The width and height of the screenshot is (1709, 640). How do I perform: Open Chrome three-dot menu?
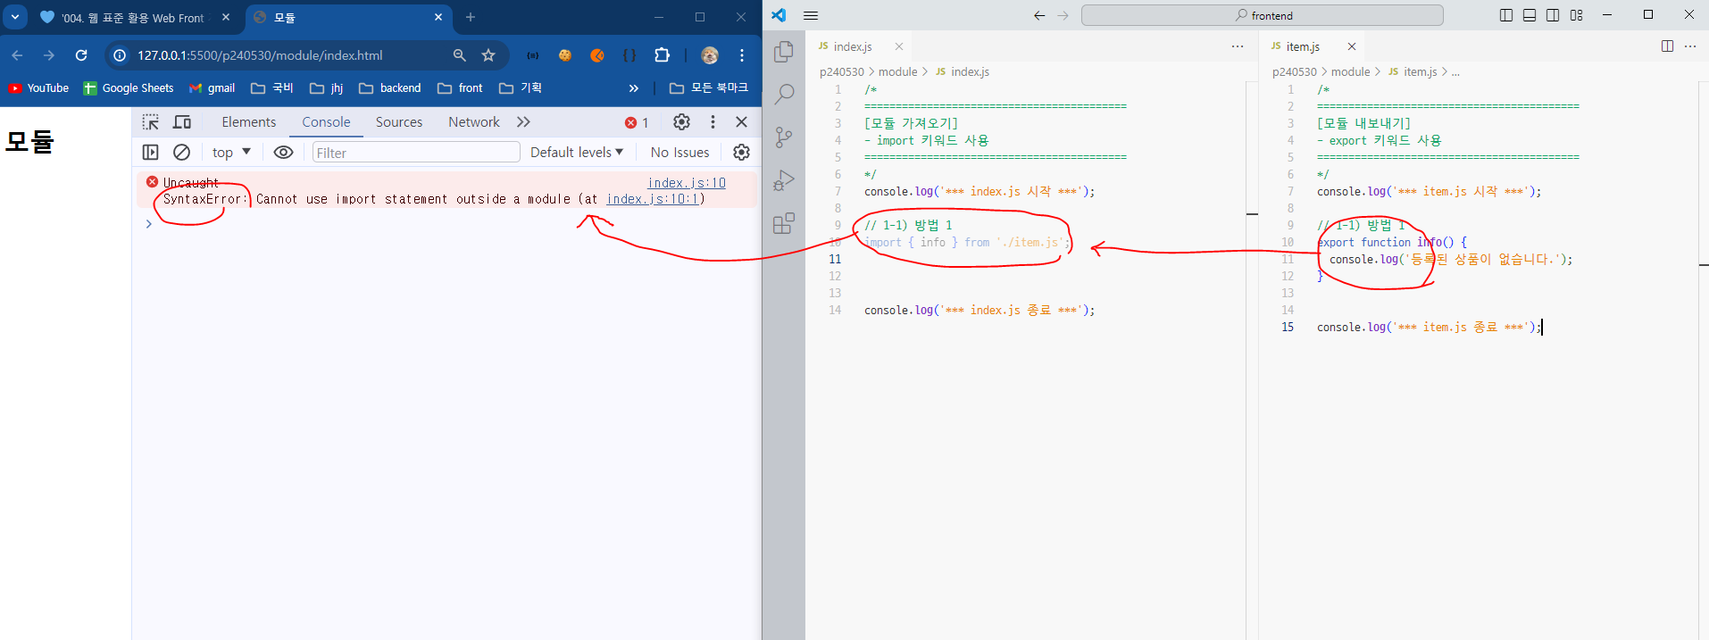742,55
